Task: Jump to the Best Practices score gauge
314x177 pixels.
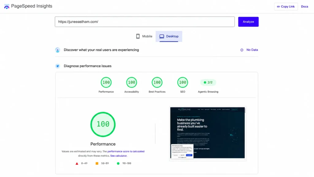Action: (x=157, y=82)
